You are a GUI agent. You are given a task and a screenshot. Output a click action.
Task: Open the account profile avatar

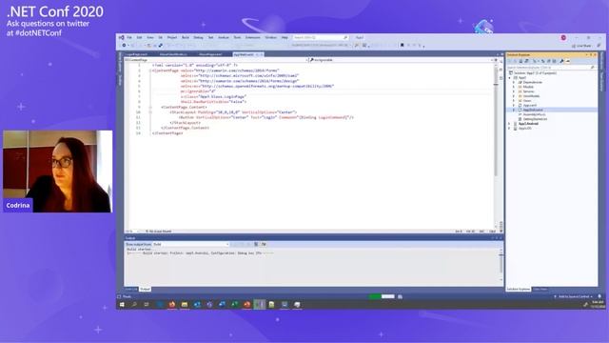pos(563,38)
